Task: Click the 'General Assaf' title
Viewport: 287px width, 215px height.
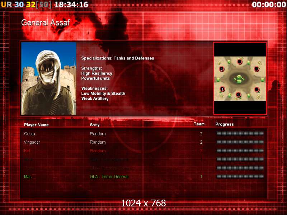Action: (x=46, y=23)
